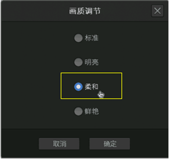Click the 画质调节 title text

(85, 11)
